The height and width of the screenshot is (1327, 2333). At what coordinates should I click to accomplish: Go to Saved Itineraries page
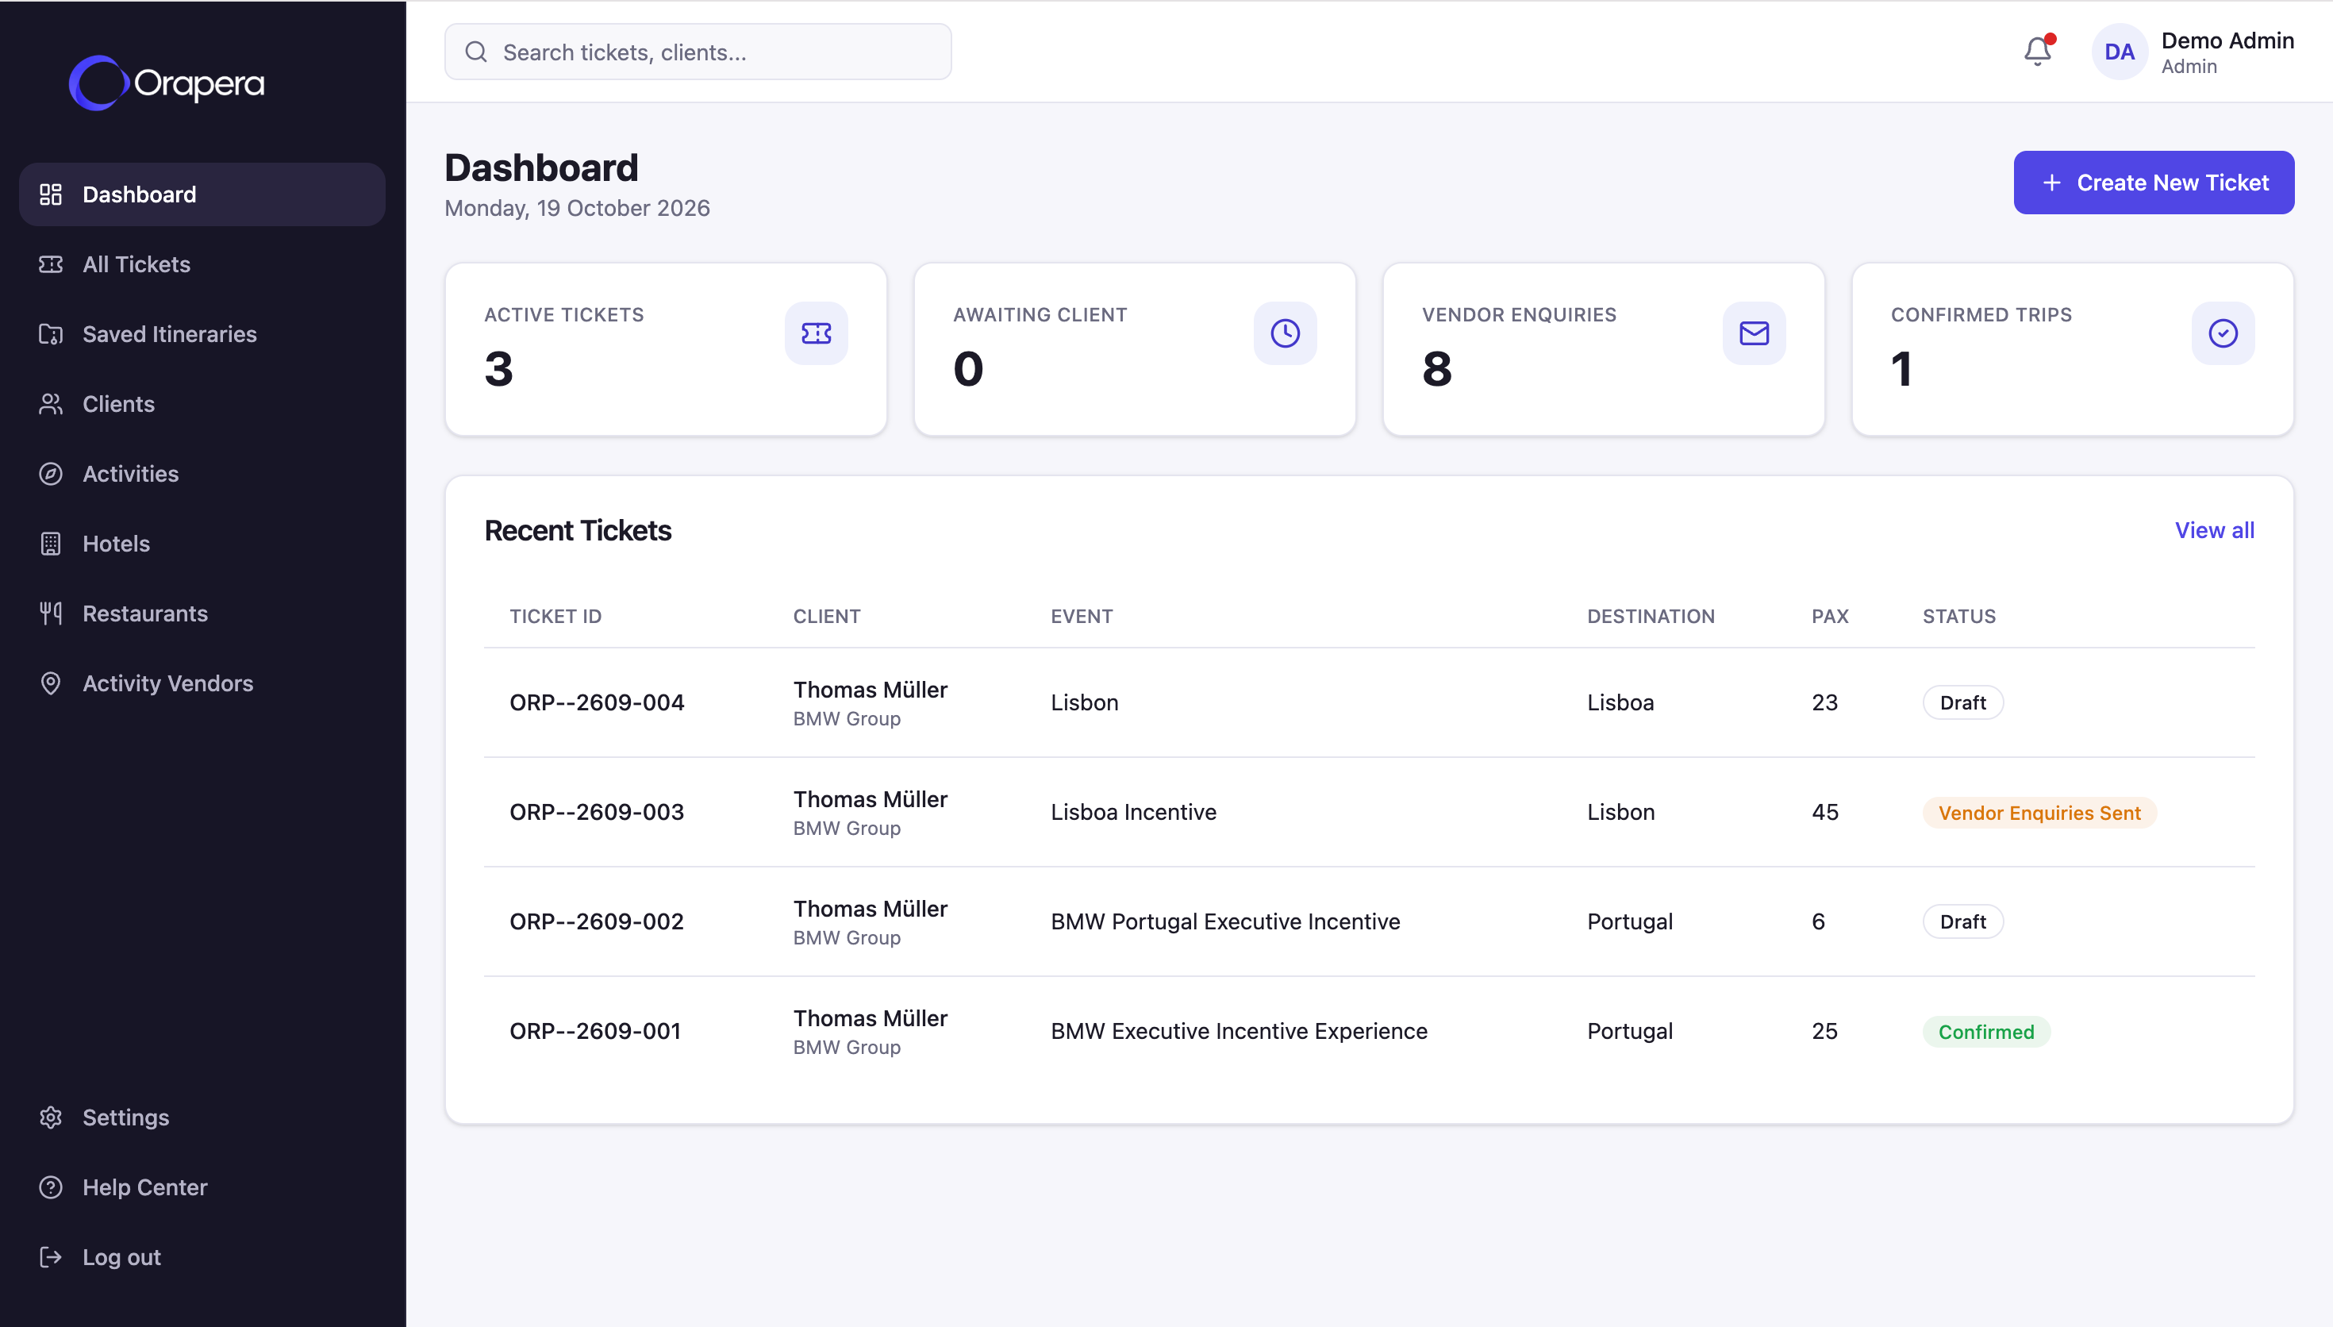pos(202,334)
